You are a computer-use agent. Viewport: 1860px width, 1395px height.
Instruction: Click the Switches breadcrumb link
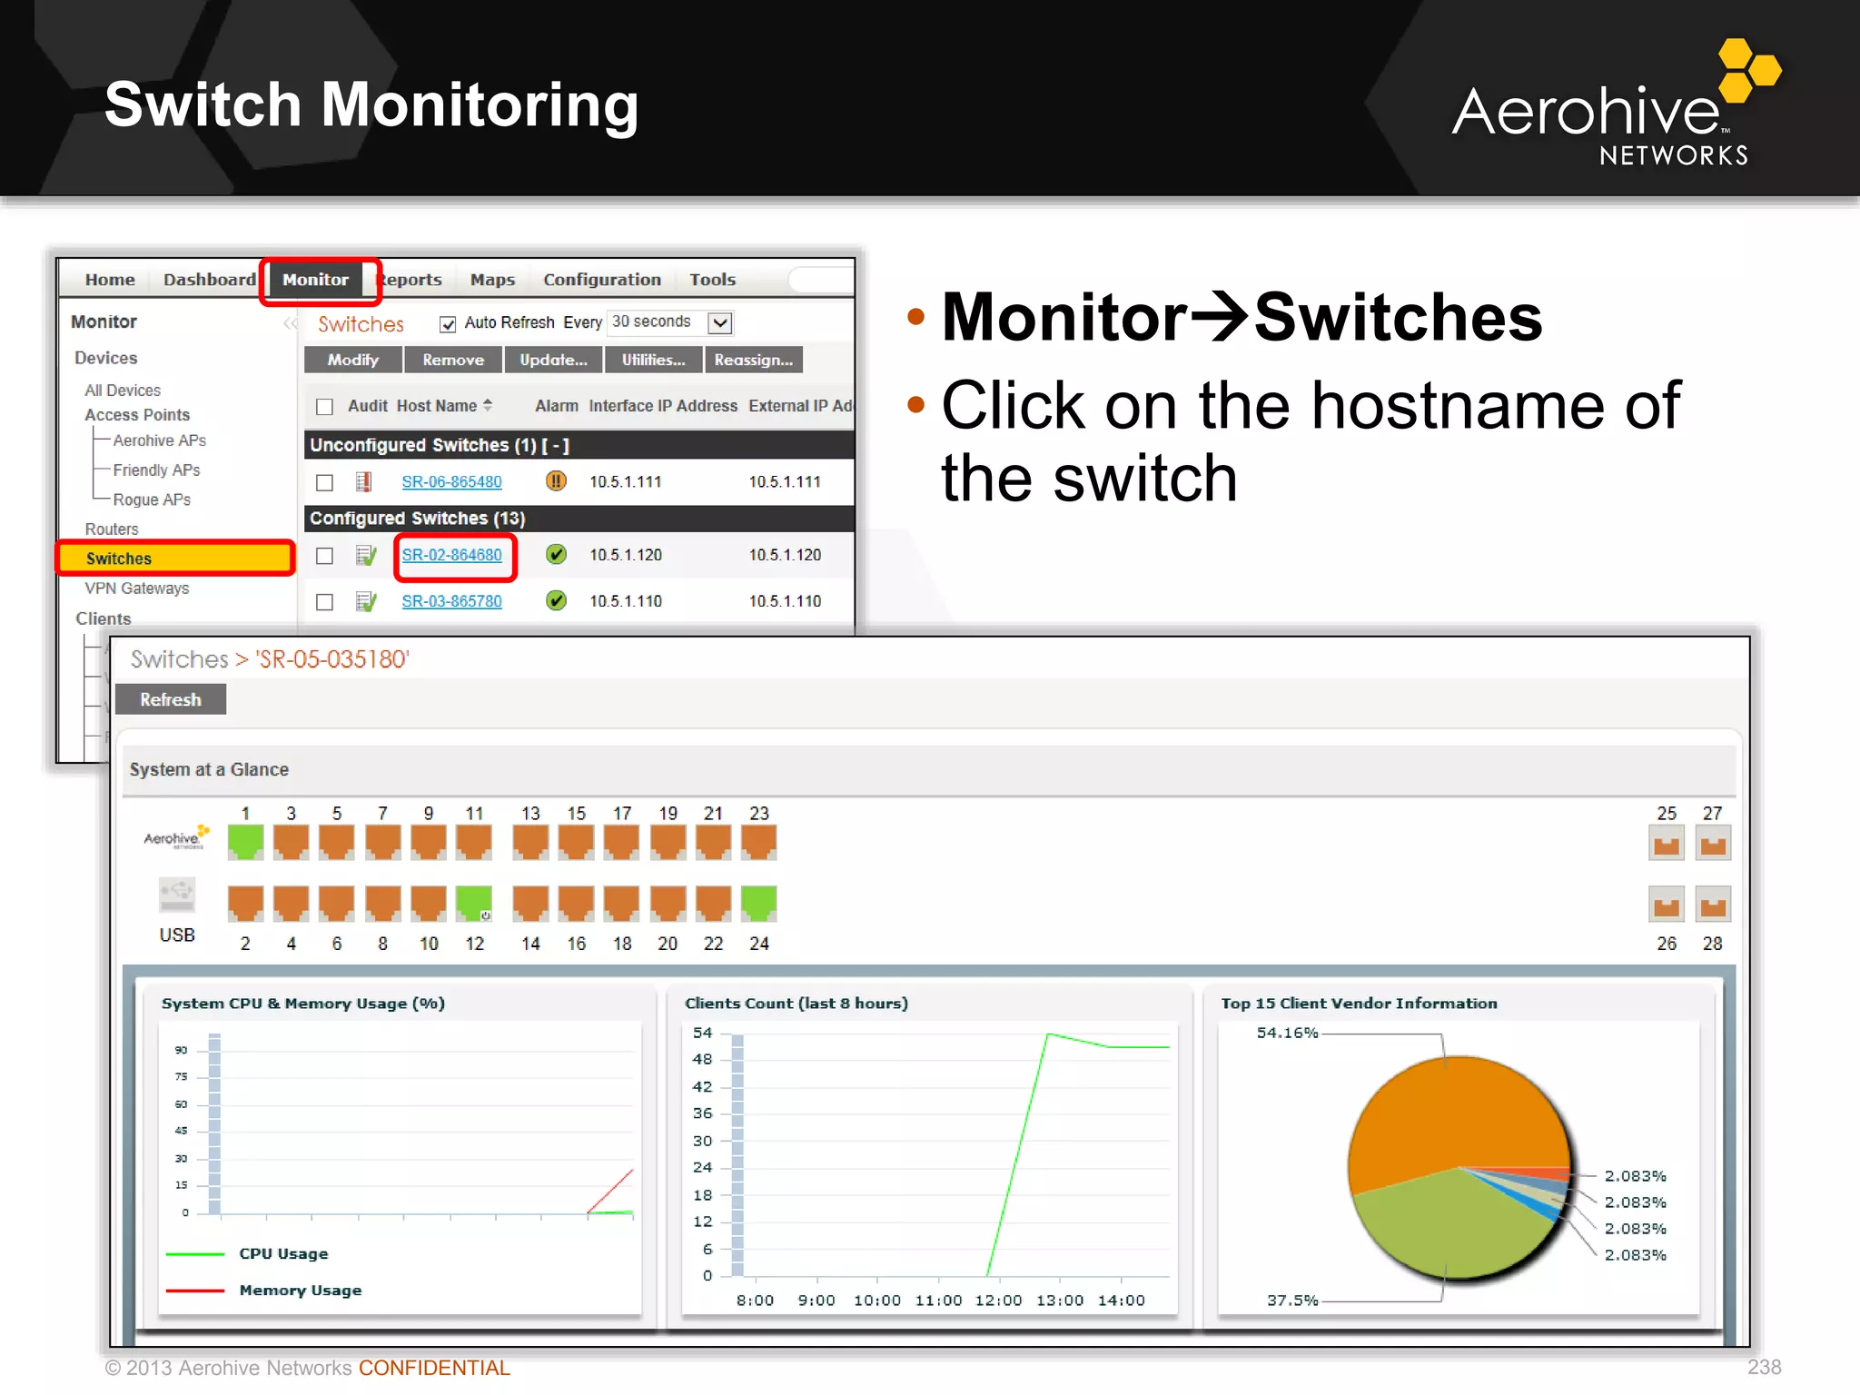coord(179,659)
